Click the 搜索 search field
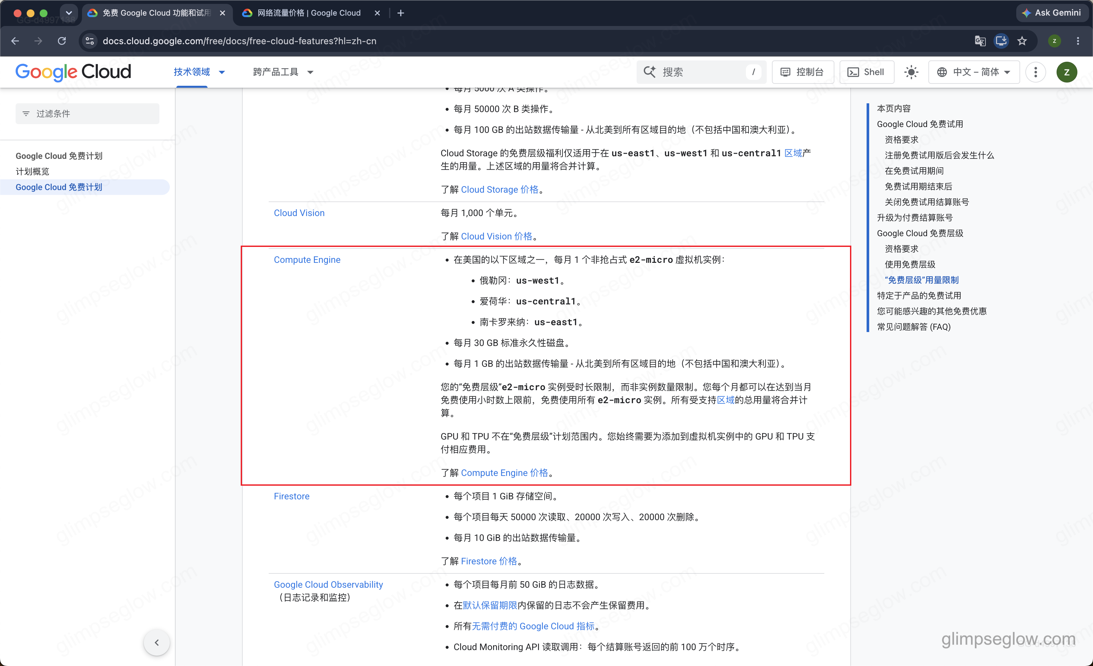 tap(702, 72)
